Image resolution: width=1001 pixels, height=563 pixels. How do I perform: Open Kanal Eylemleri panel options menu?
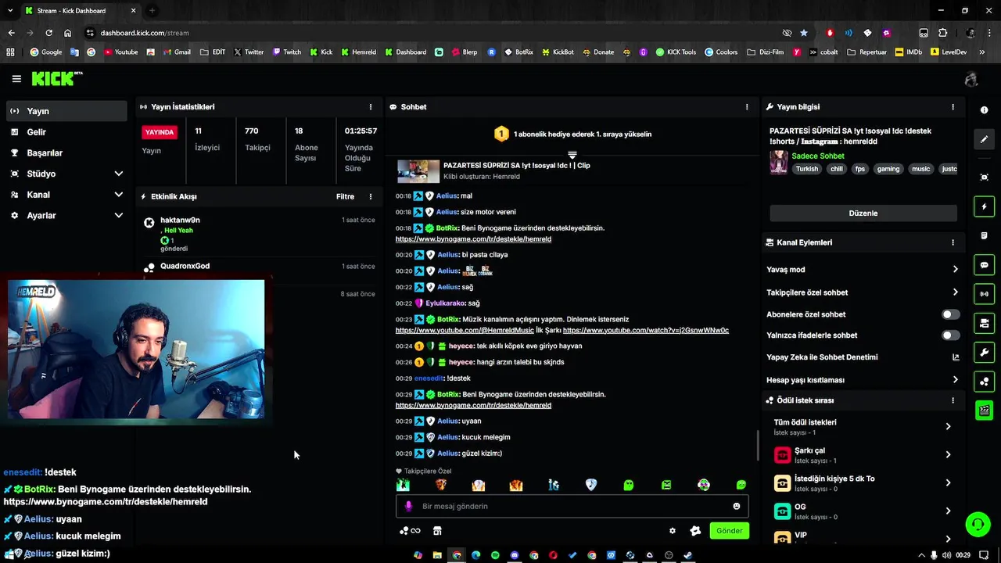pyautogui.click(x=953, y=242)
